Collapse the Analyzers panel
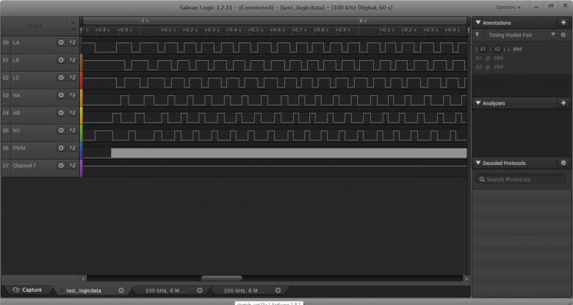This screenshot has height=305, width=573. [x=478, y=103]
